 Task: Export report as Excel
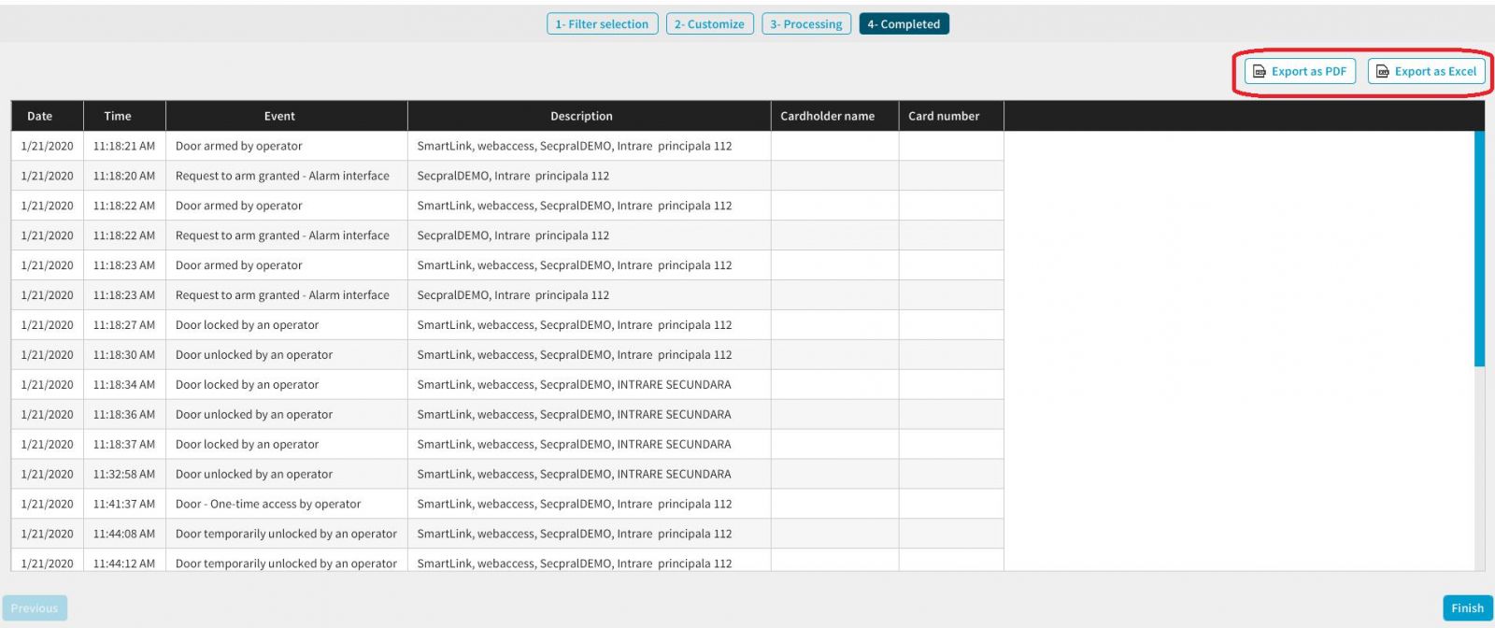[x=1426, y=71]
